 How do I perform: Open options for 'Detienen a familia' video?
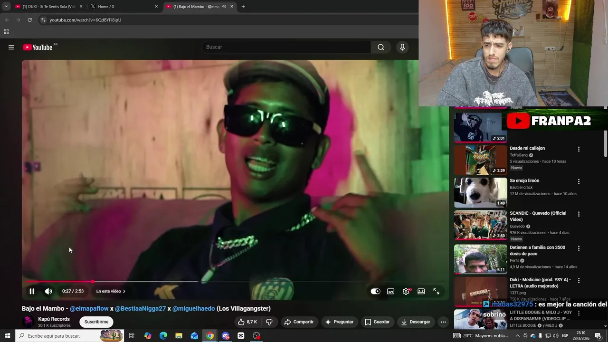(x=579, y=248)
